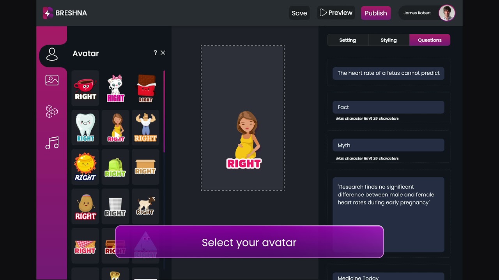Screen dimensions: 499x280
Task: Select the gray glass avatar
Action: click(x=115, y=206)
